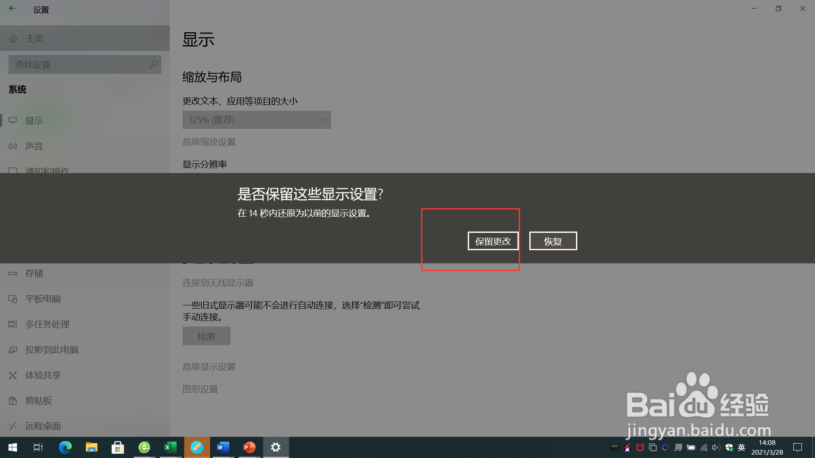Screen dimensions: 815x458
Task: Open the 主页 home item
Action: coord(34,39)
